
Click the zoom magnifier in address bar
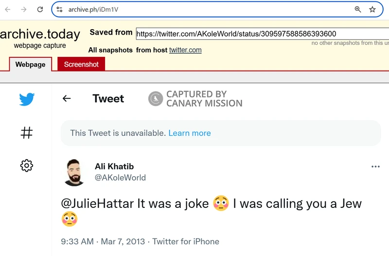click(x=357, y=9)
